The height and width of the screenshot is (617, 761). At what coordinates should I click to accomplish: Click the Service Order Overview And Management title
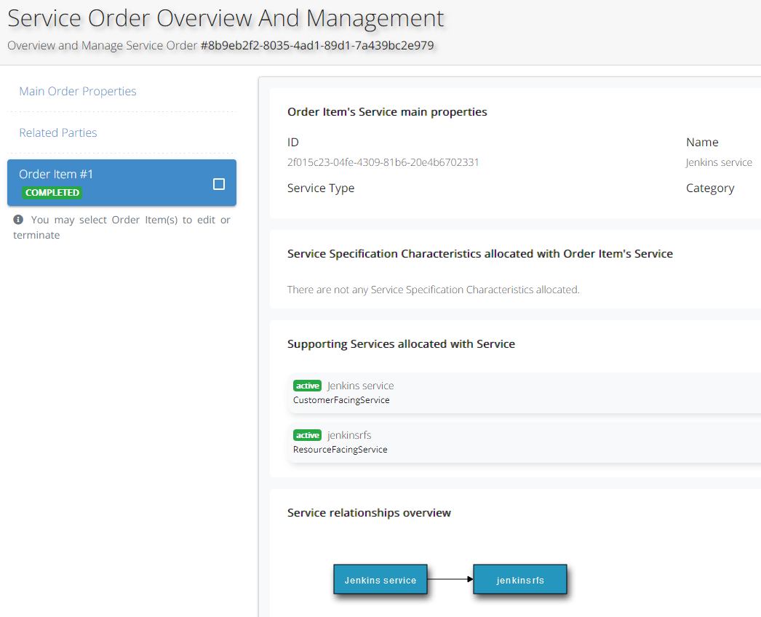(226, 18)
